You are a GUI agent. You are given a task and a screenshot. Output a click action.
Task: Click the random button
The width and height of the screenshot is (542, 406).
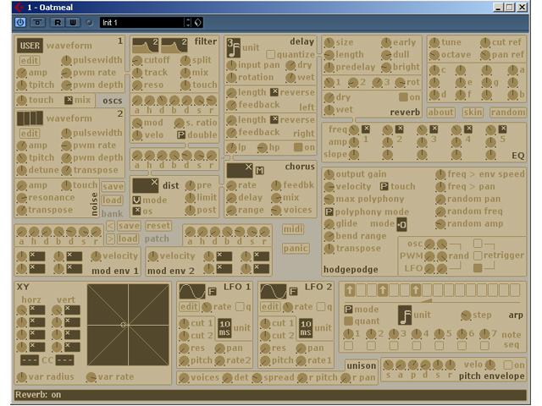[x=507, y=112]
